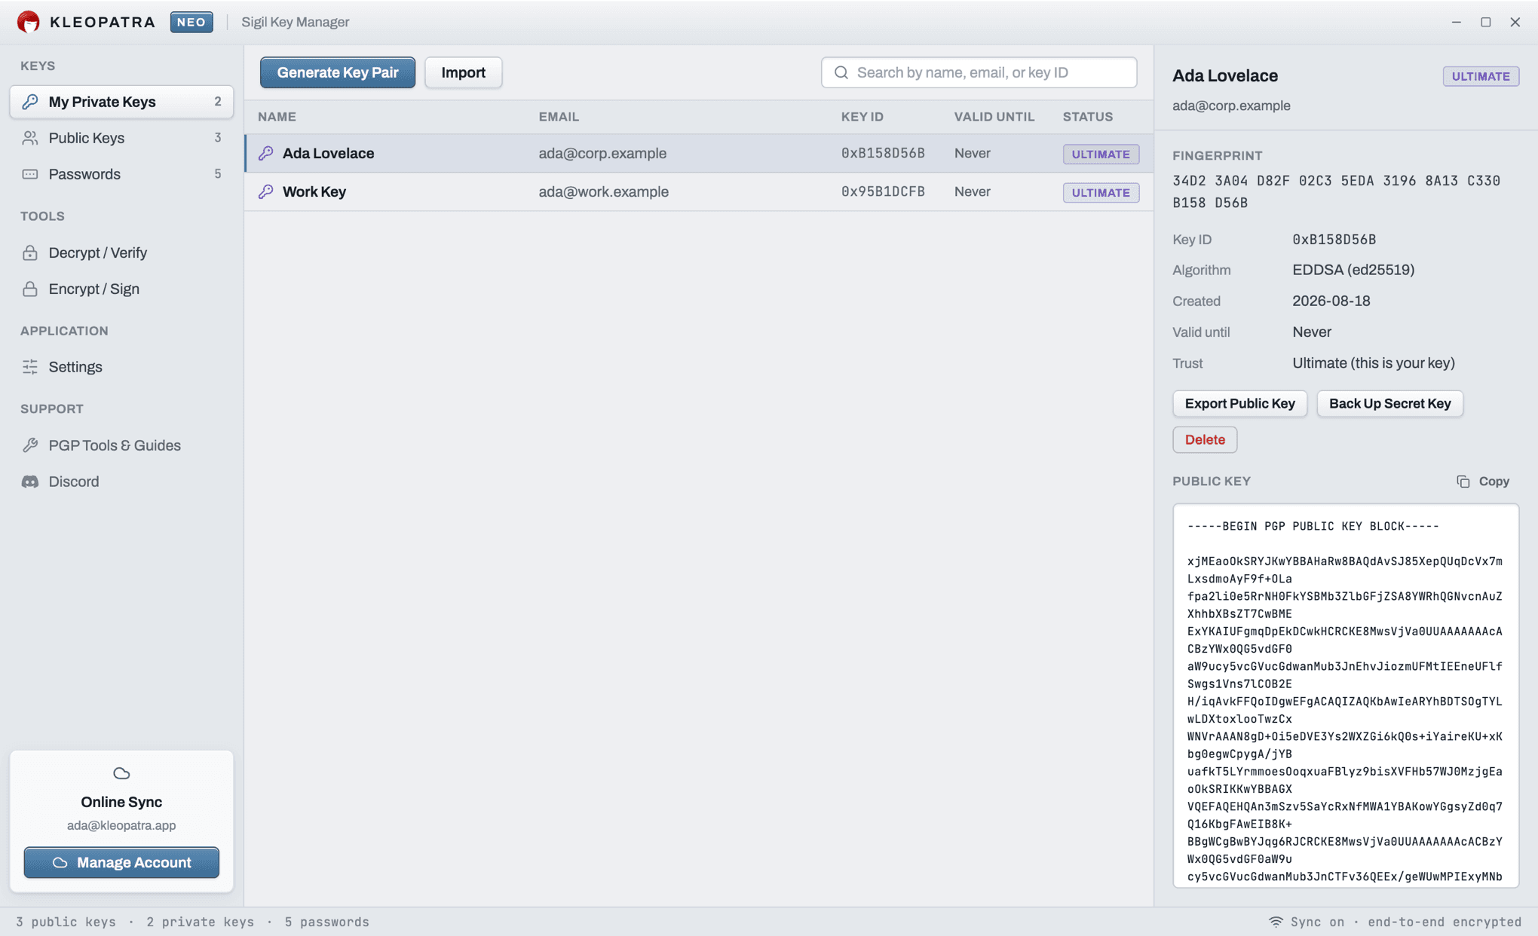Click the created date 2026-08-18
This screenshot has width=1538, height=936.
click(1331, 301)
